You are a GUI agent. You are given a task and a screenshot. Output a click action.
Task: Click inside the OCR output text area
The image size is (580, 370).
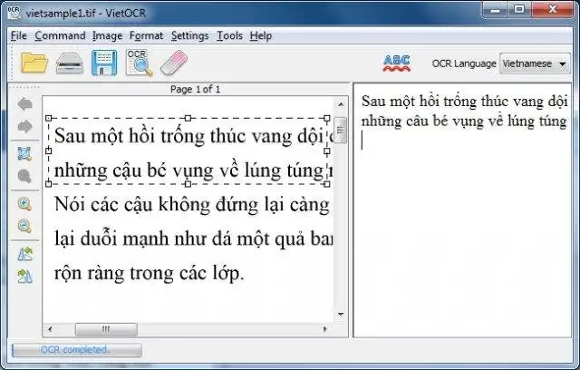pyautogui.click(x=462, y=209)
